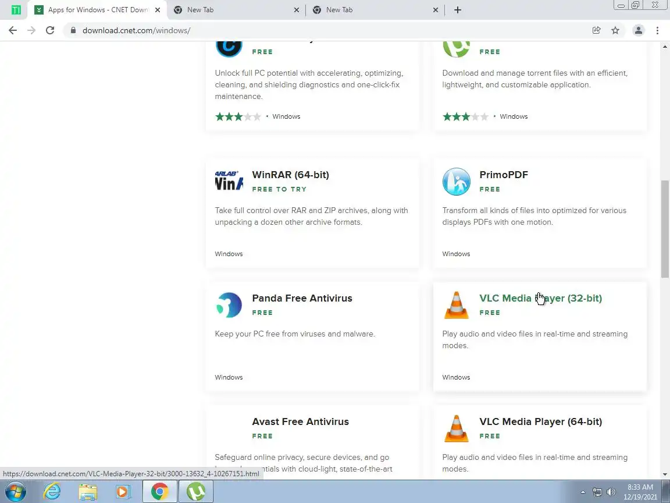
Task: Click the scrollbar down arrow
Action: point(665,474)
